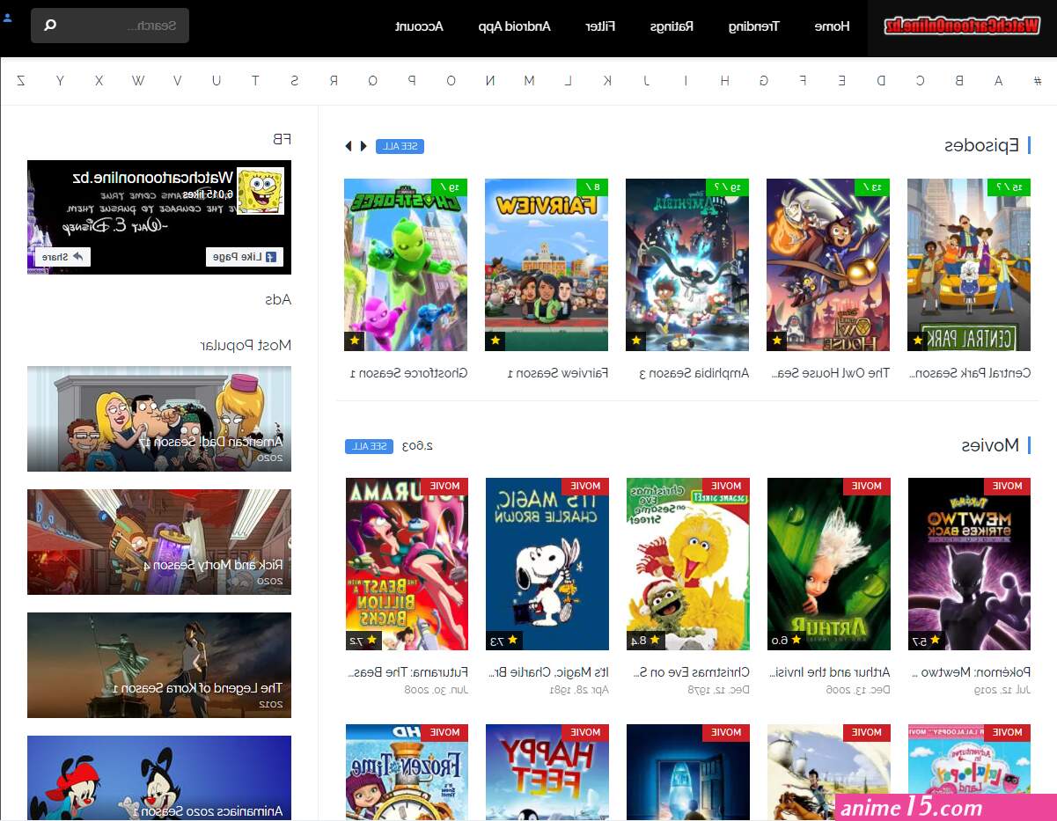Screen dimensions: 1057x821
Task: Click the 2,603 movies count
Action: pyautogui.click(x=418, y=446)
